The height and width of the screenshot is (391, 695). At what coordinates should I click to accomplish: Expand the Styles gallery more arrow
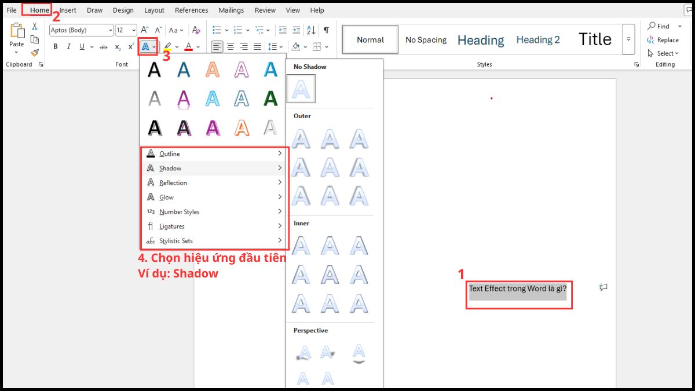(x=628, y=39)
